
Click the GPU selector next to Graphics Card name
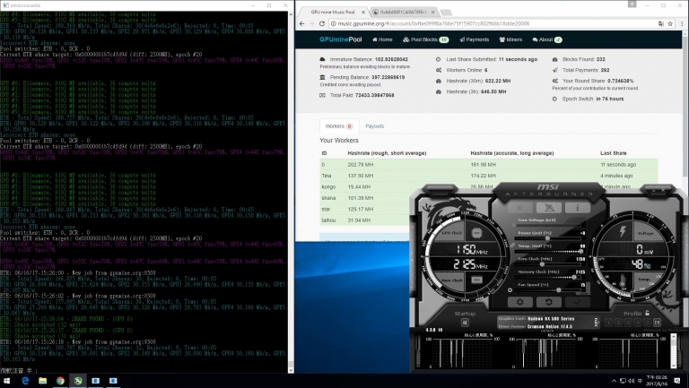[597, 322]
